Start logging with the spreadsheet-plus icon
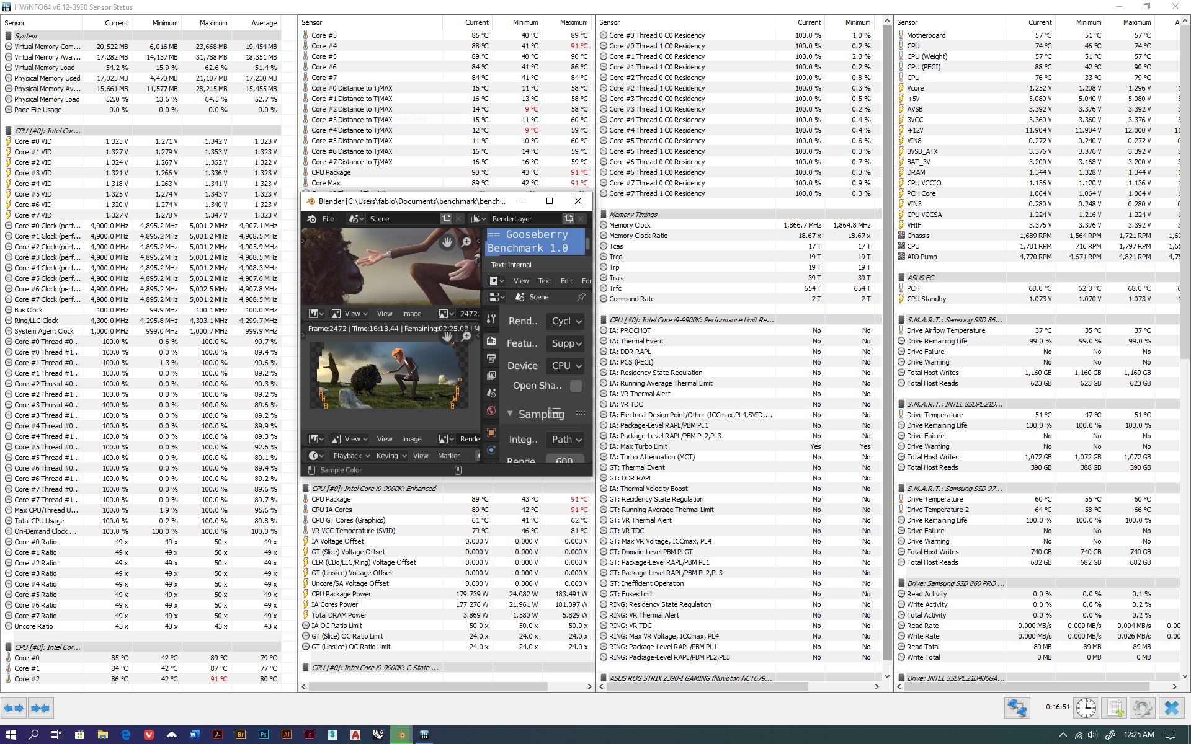 (1115, 707)
